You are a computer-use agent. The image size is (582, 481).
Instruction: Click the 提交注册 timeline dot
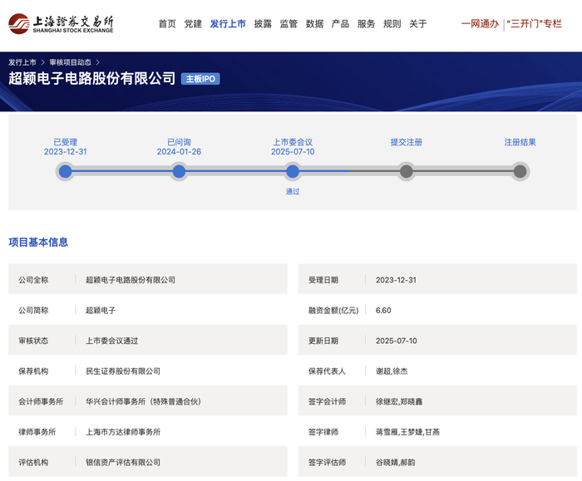(x=407, y=171)
